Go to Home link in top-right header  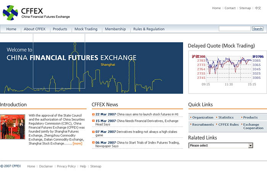[216, 8]
